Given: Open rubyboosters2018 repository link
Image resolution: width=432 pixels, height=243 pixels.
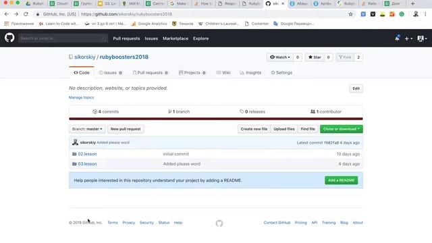Looking at the screenshot, I should [x=124, y=57].
